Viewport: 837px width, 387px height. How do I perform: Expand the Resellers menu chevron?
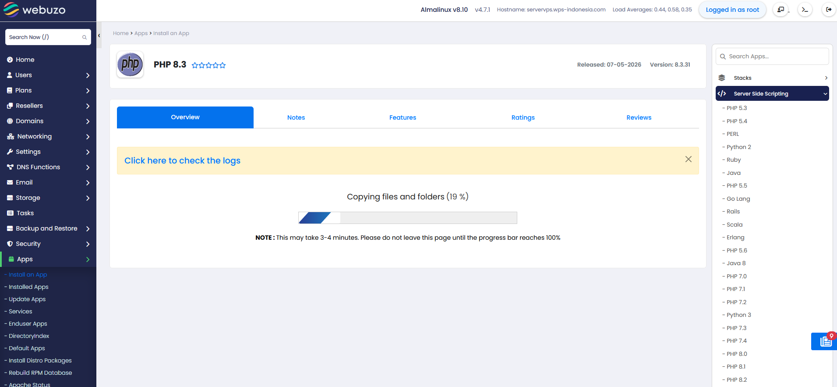[x=88, y=106]
